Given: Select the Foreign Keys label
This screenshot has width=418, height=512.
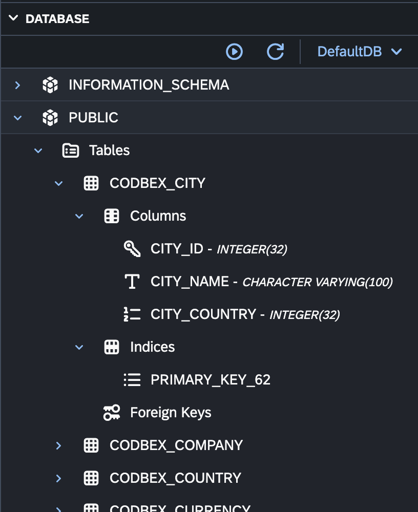Looking at the screenshot, I should click(171, 413).
